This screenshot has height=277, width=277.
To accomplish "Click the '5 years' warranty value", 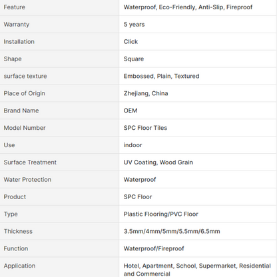I will pyautogui.click(x=134, y=25).
